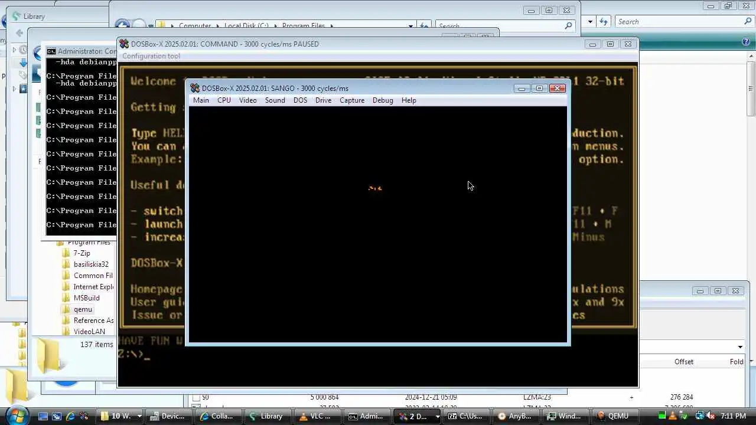This screenshot has height=425, width=756.
Task: Click Show Desktop quick launch icon
Action: pos(43,416)
